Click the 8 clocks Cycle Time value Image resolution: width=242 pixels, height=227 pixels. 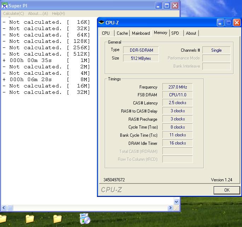pyautogui.click(x=178, y=127)
